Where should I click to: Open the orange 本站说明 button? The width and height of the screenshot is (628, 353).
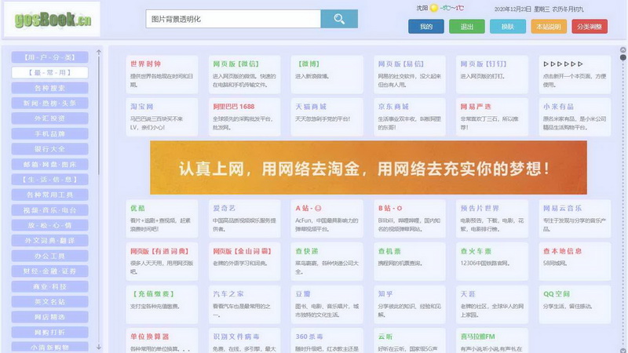548,27
